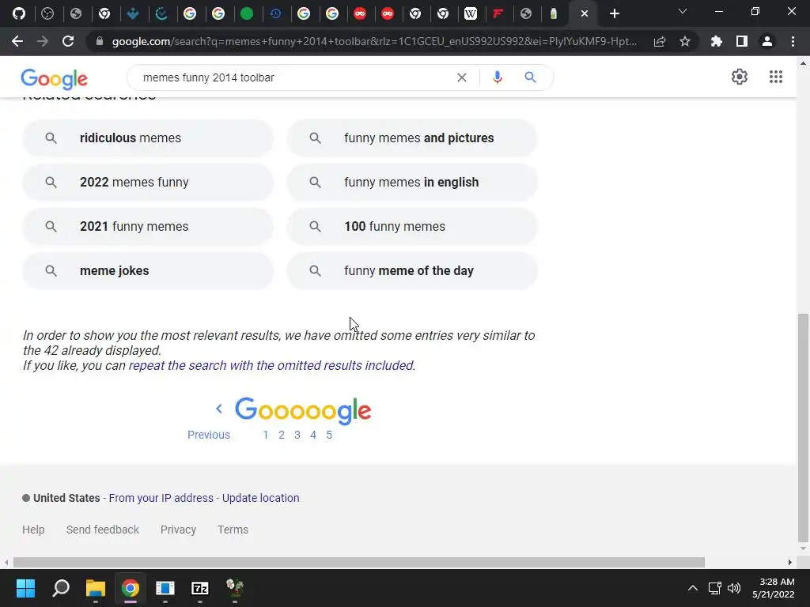Click the Chrome taskbar icon
The image size is (810, 607).
point(131,588)
